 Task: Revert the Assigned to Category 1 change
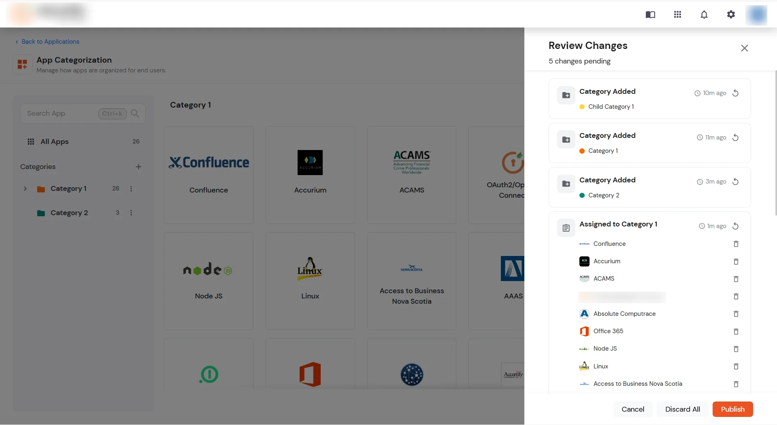(736, 226)
